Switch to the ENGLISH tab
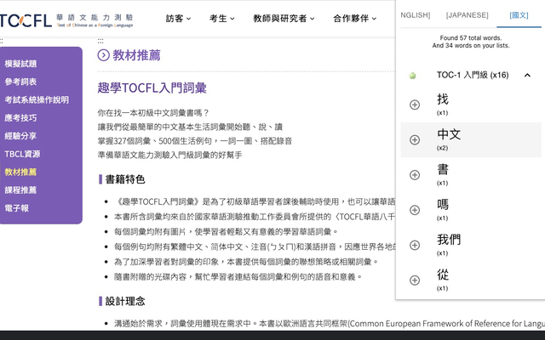545x340 pixels. 415,15
